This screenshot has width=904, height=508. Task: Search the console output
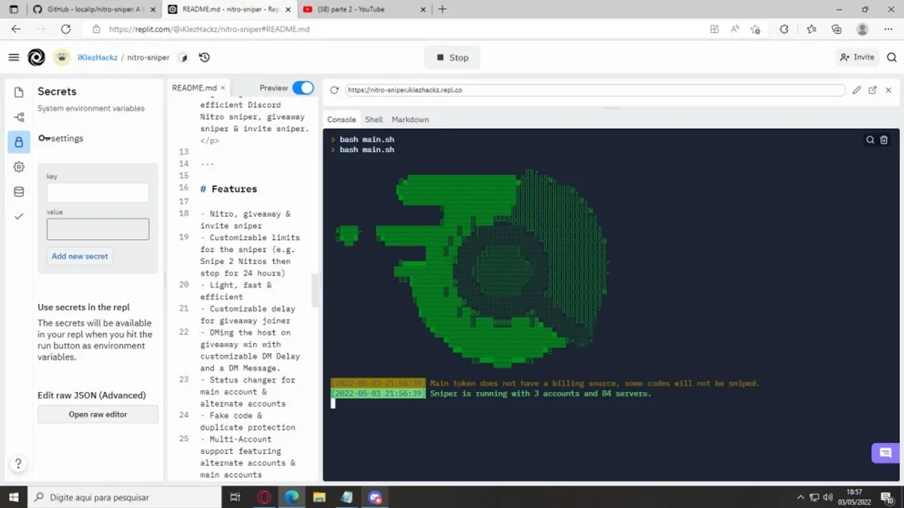coord(870,140)
